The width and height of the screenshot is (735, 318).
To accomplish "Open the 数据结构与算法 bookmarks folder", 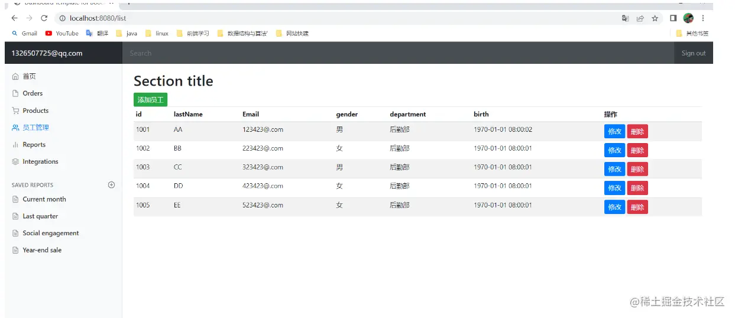I will point(242,34).
